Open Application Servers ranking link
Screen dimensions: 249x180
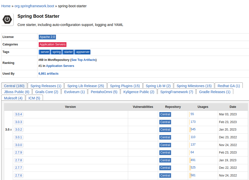[60, 66]
